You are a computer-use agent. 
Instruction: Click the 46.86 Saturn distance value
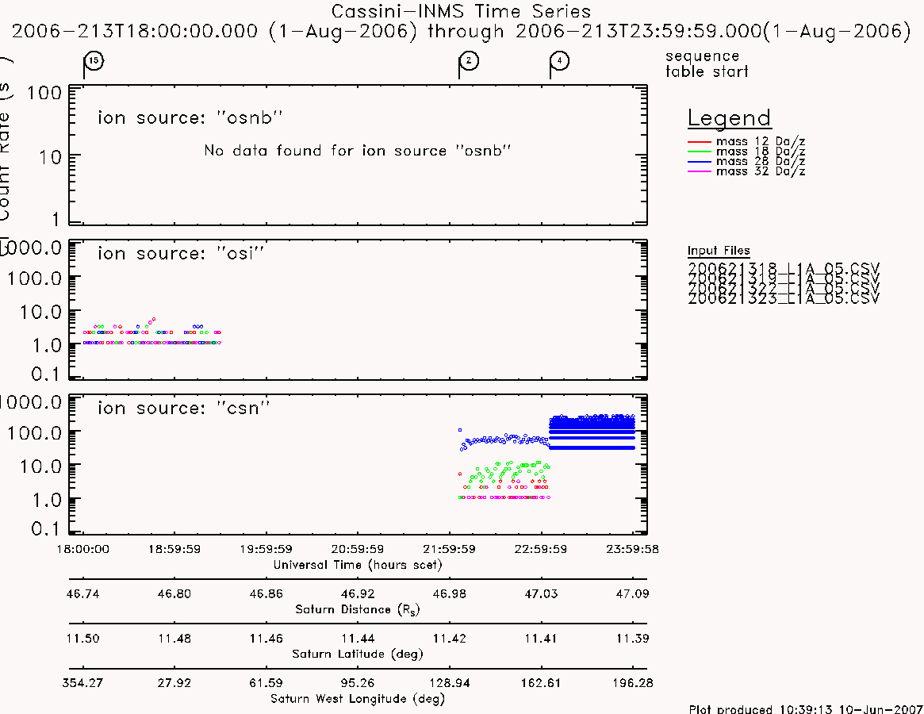(266, 593)
